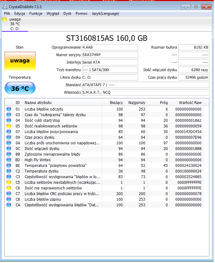Click the 'Nazwa atrybutu' column header
The width and height of the screenshot is (215, 263).
point(38,103)
